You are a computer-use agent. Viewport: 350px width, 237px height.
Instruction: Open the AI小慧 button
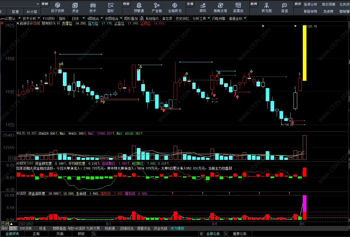pyautogui.click(x=32, y=11)
